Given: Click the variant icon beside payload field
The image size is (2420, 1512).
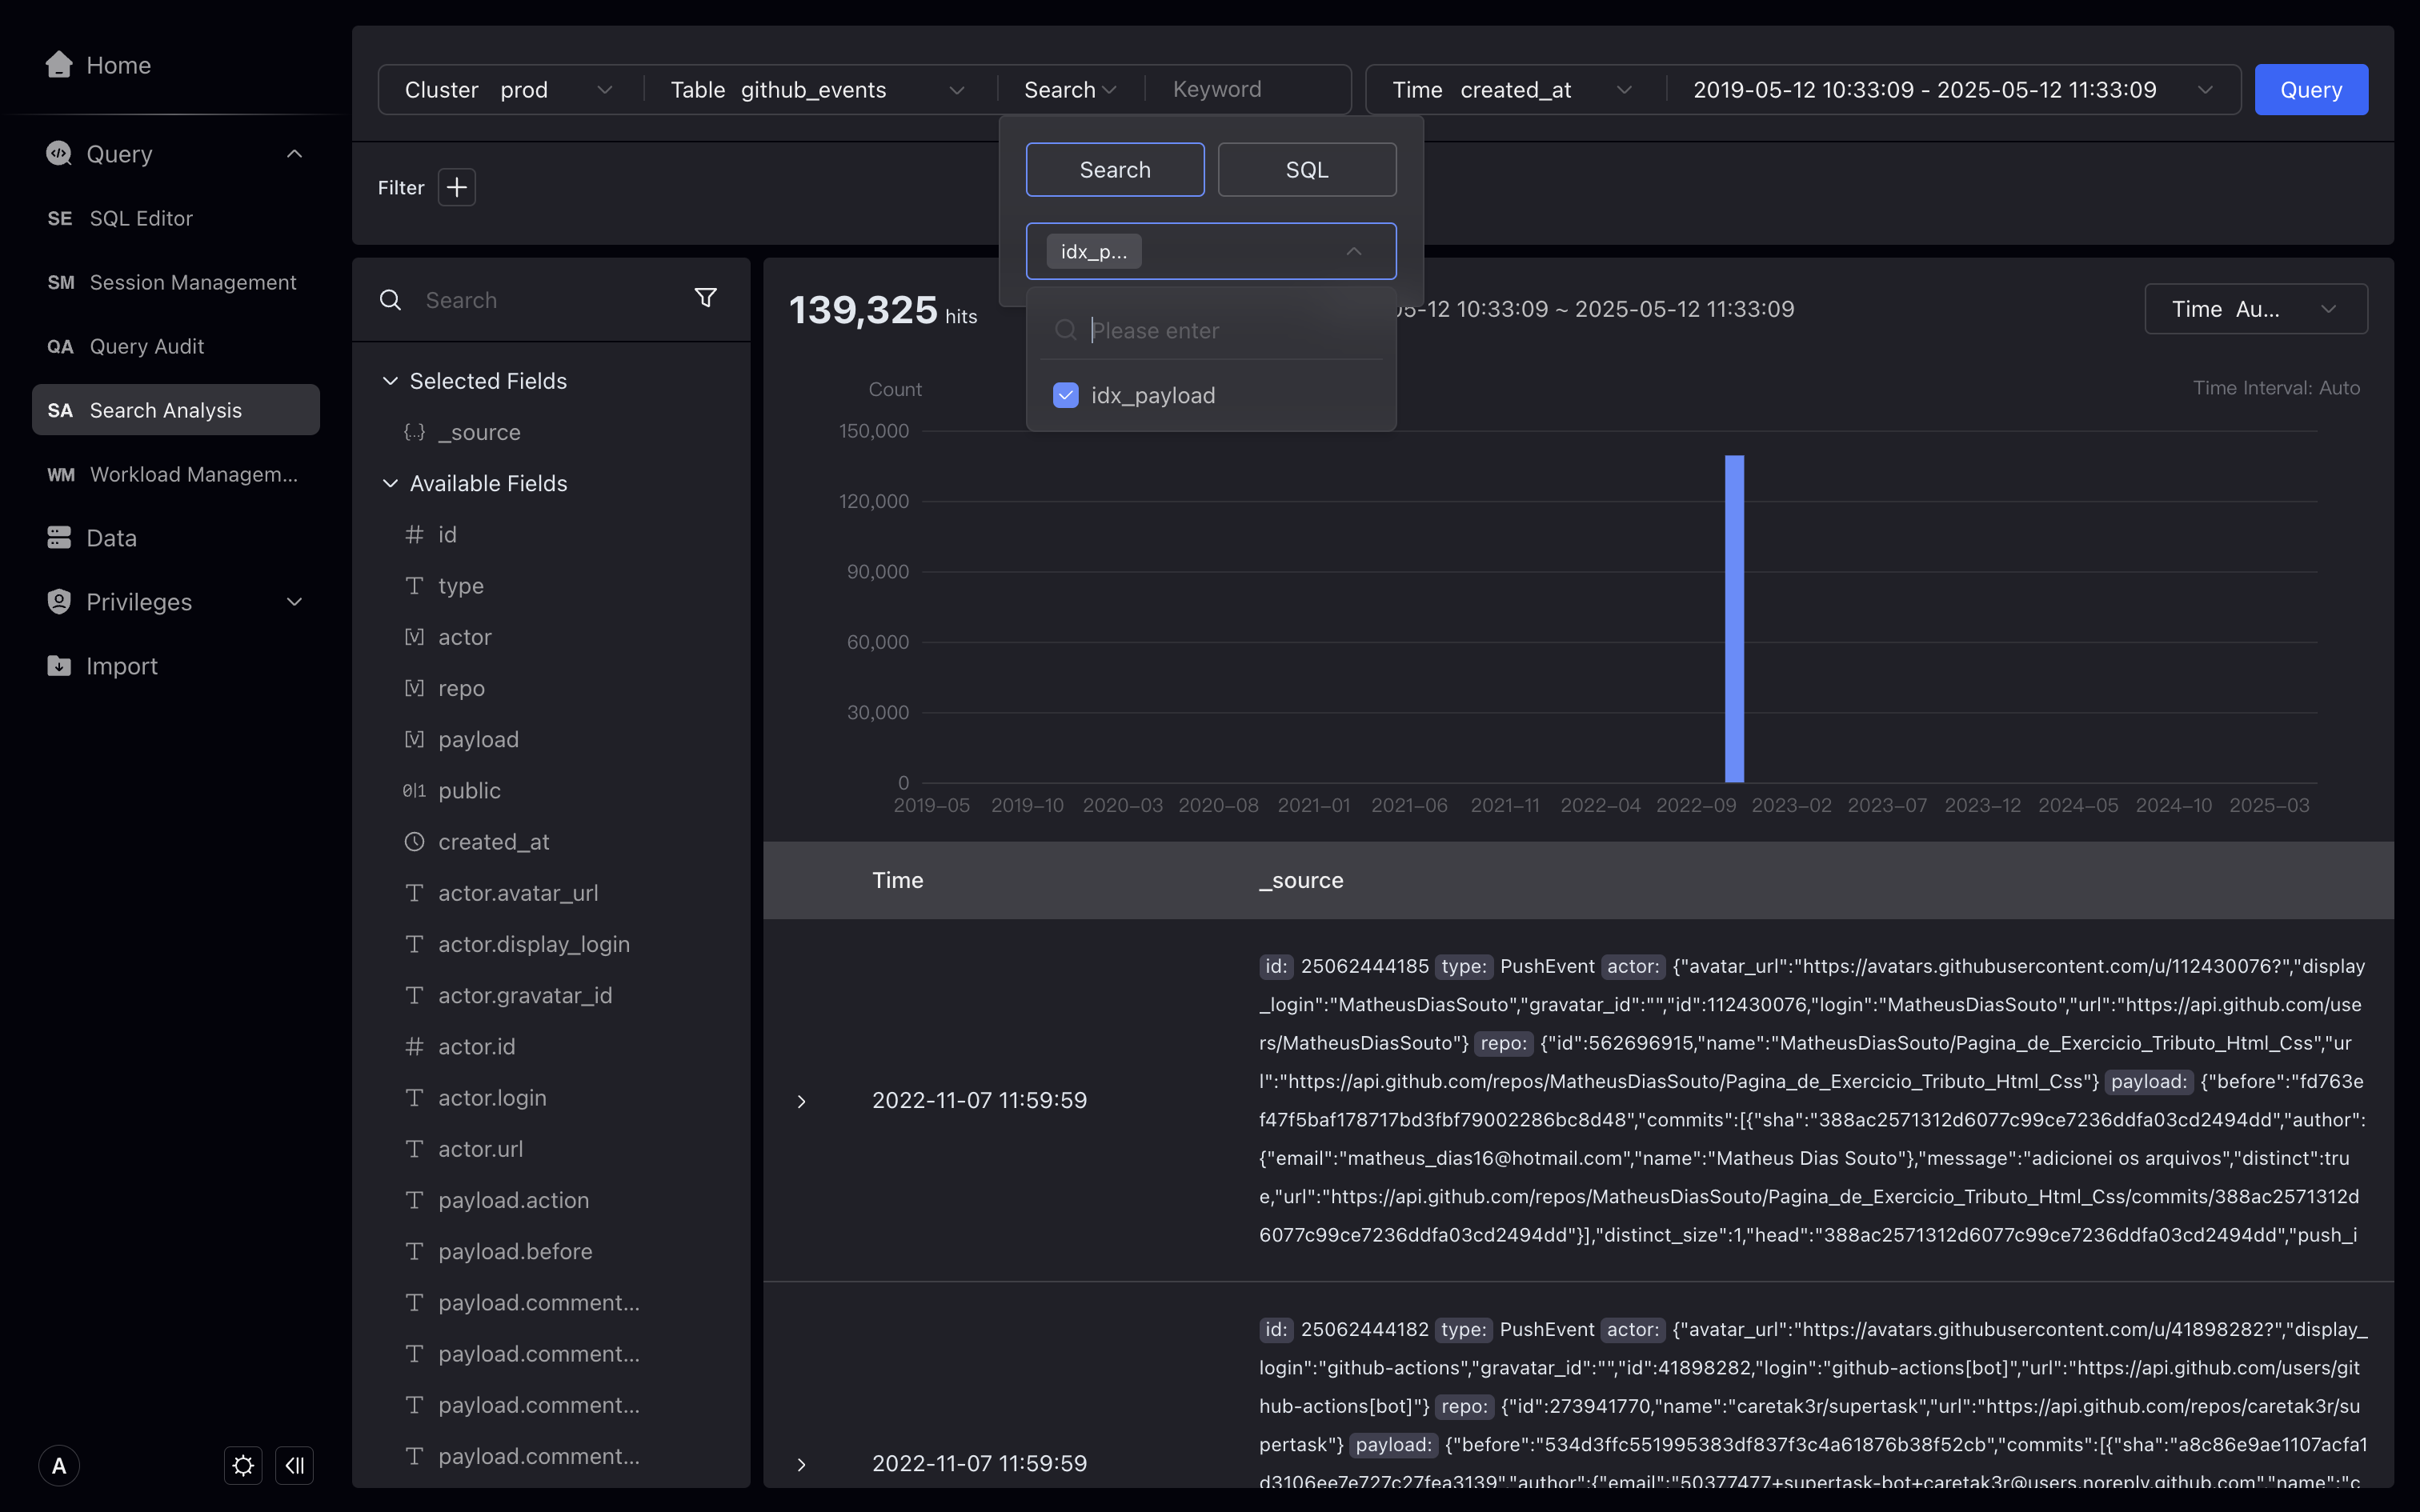Looking at the screenshot, I should point(414,739).
